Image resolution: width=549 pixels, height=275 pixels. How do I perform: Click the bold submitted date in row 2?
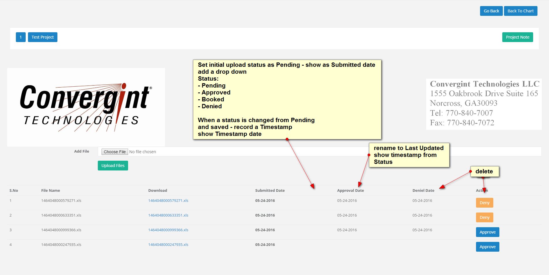265,215
